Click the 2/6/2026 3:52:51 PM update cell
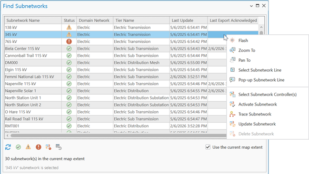This screenshot has height=174, width=309. pos(189,77)
